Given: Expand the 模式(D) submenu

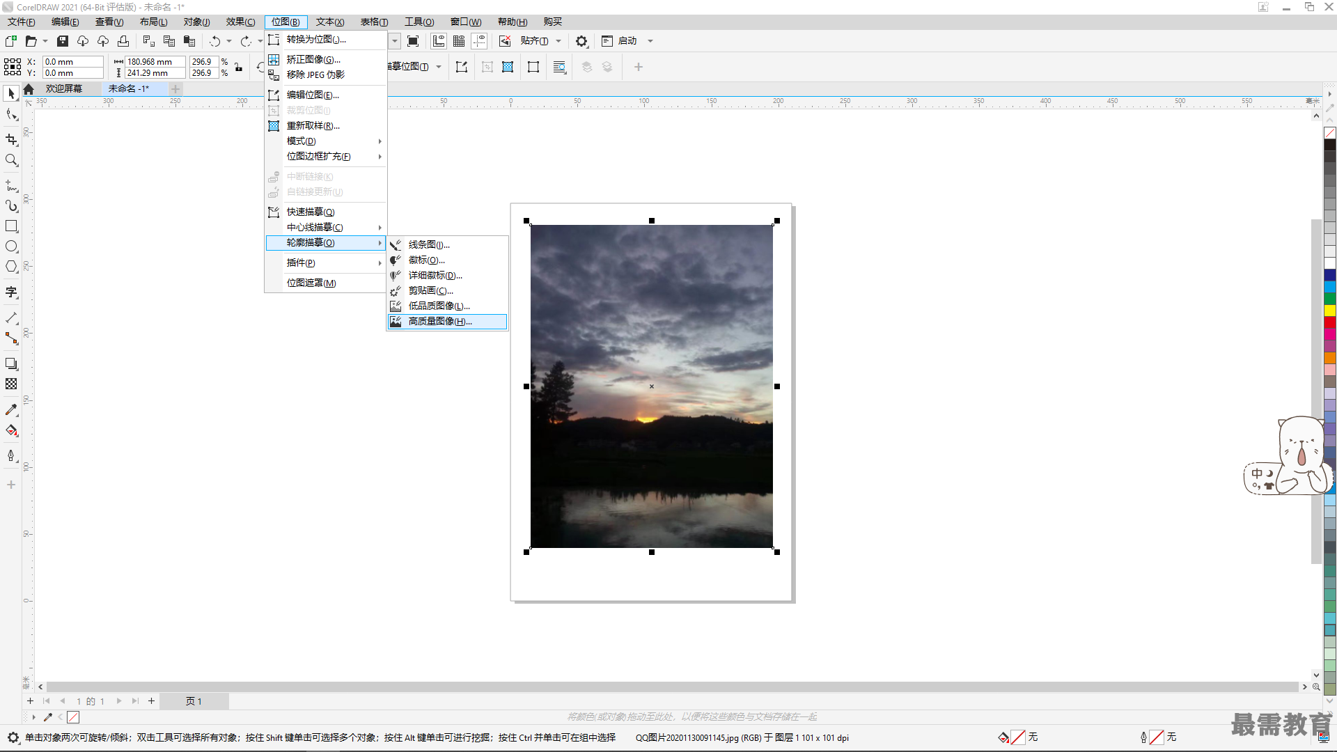Looking at the screenshot, I should pyautogui.click(x=325, y=141).
